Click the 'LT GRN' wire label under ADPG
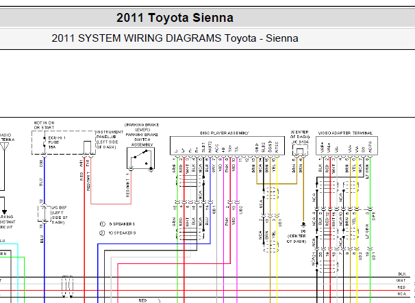This screenshot has height=303, width=415. 367,171
